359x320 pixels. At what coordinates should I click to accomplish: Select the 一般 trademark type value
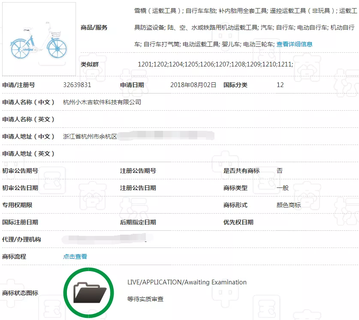point(284,188)
